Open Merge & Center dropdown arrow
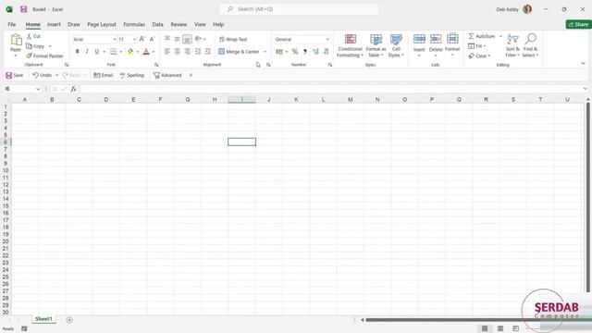Viewport: 592px width, 333px height. pyautogui.click(x=265, y=52)
